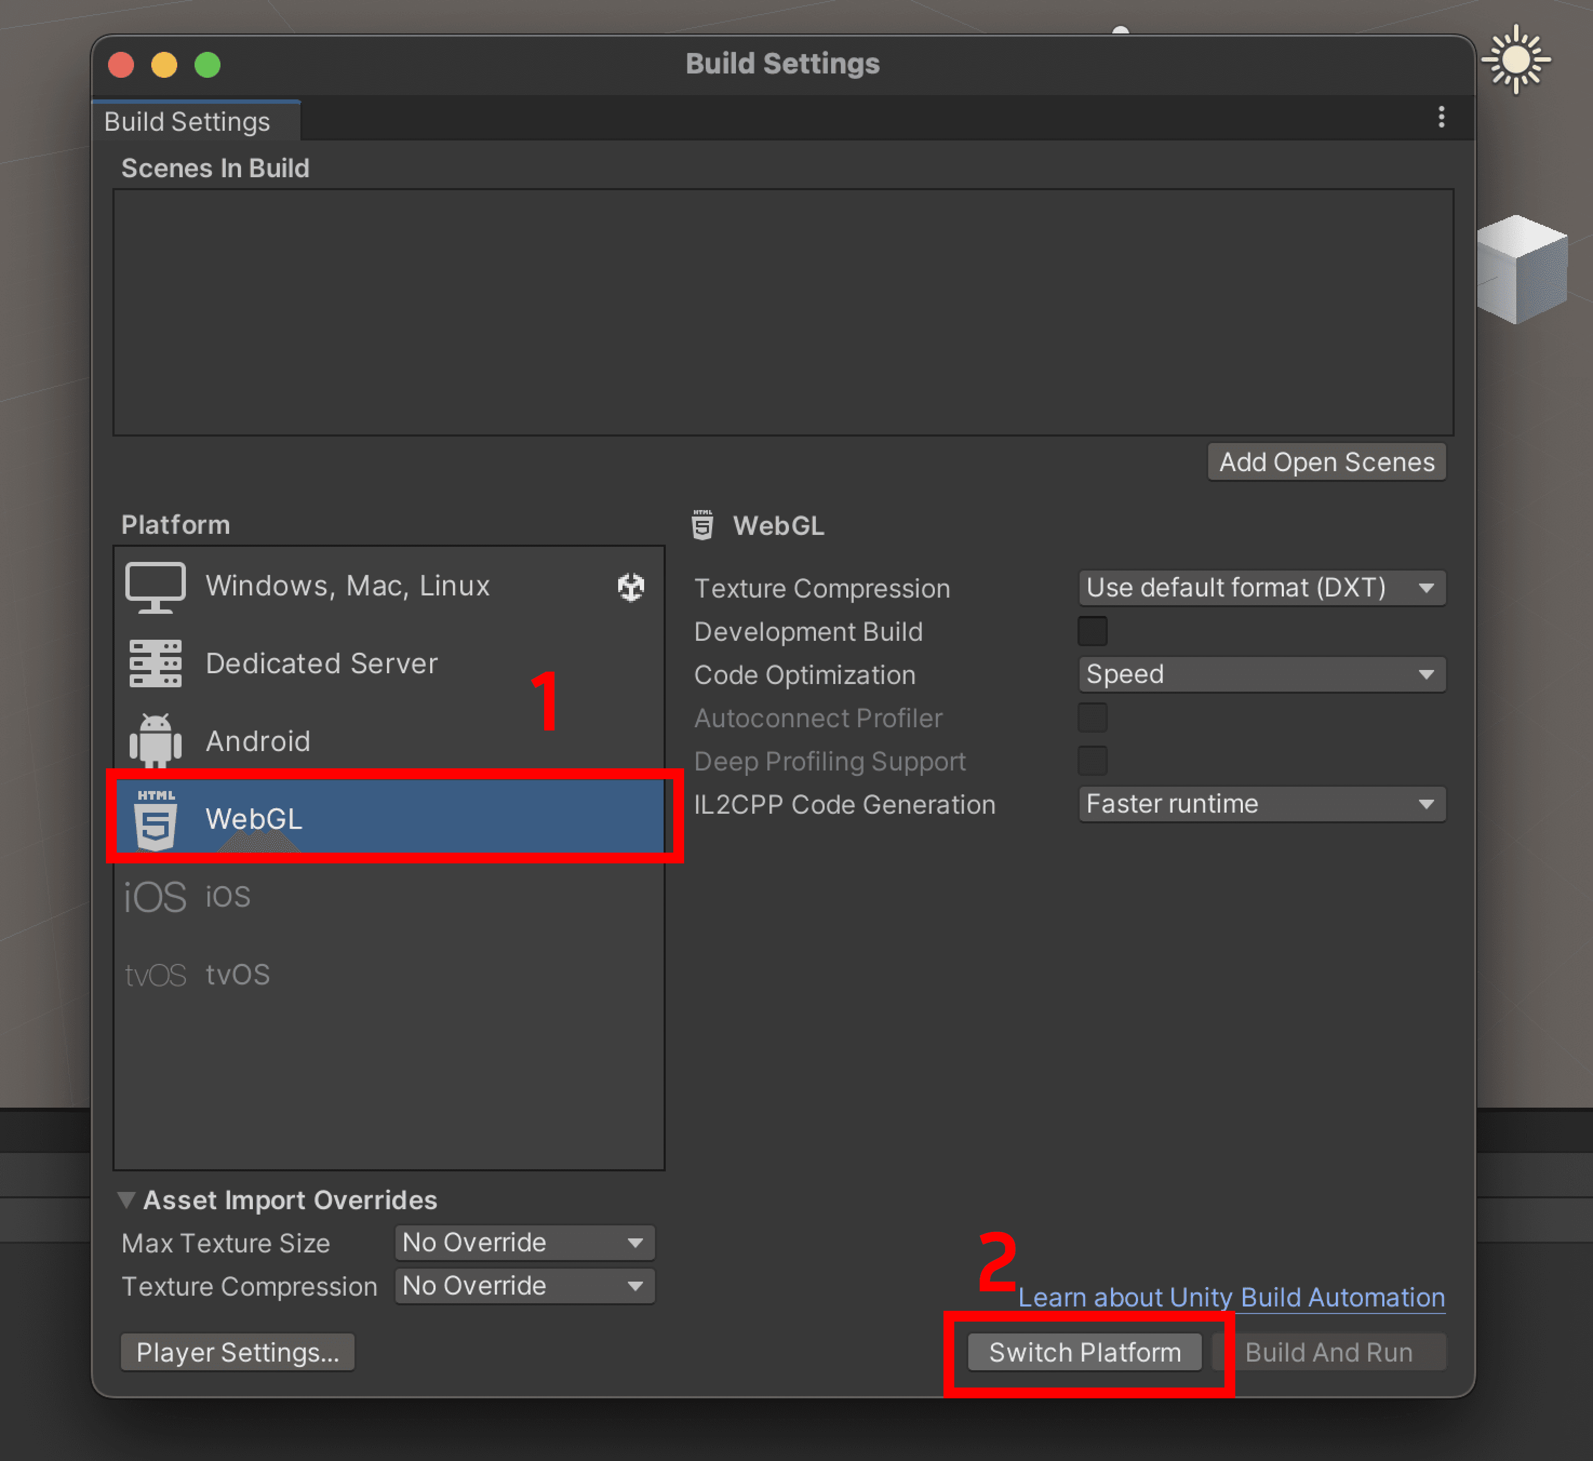The height and width of the screenshot is (1461, 1593).
Task: Toggle the Development Build checkbox
Action: (1092, 632)
